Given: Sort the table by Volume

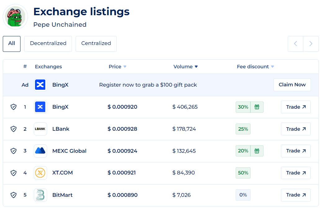Looking at the screenshot, I should click(185, 67).
